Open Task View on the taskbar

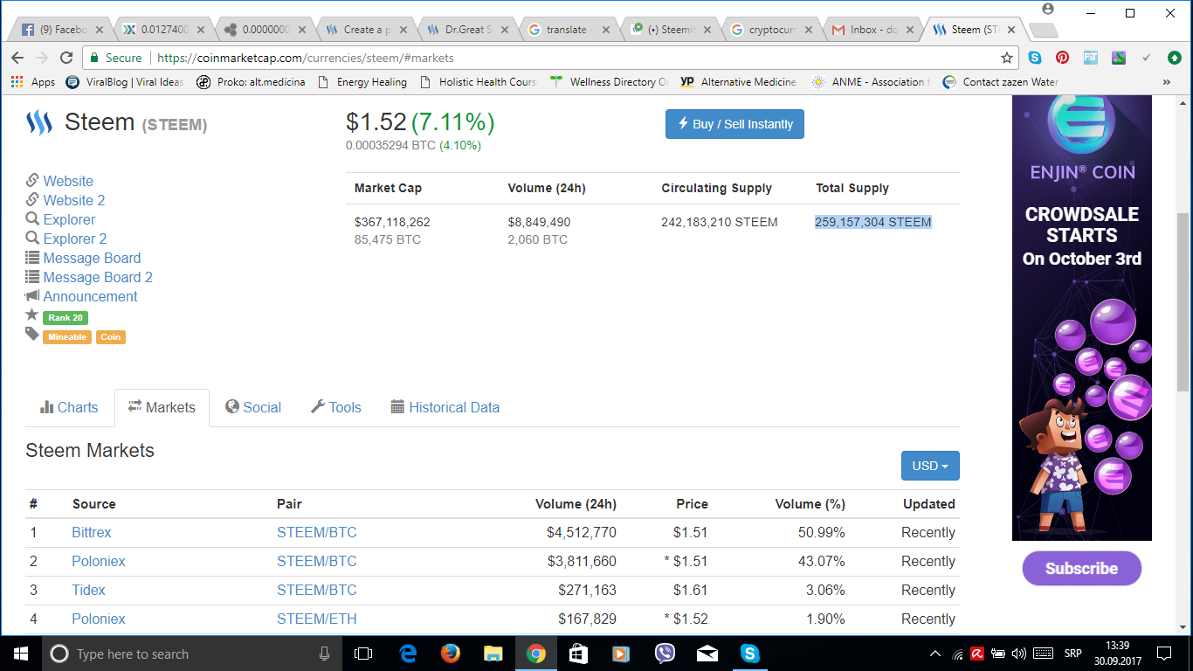(x=363, y=654)
